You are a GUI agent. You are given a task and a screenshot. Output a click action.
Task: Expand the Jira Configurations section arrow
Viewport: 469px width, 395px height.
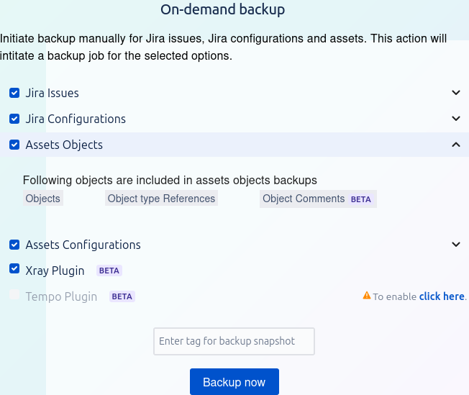coord(455,119)
